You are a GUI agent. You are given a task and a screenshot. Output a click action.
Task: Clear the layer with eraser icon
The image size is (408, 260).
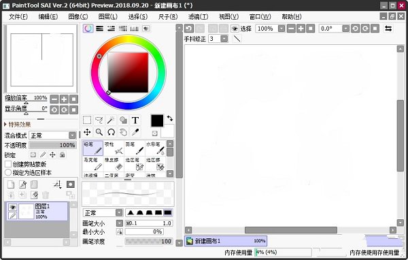click(34, 195)
